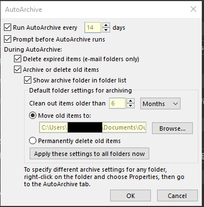The height and width of the screenshot is (207, 204).
Task: Click Browse to choose archive file
Action: click(x=172, y=128)
